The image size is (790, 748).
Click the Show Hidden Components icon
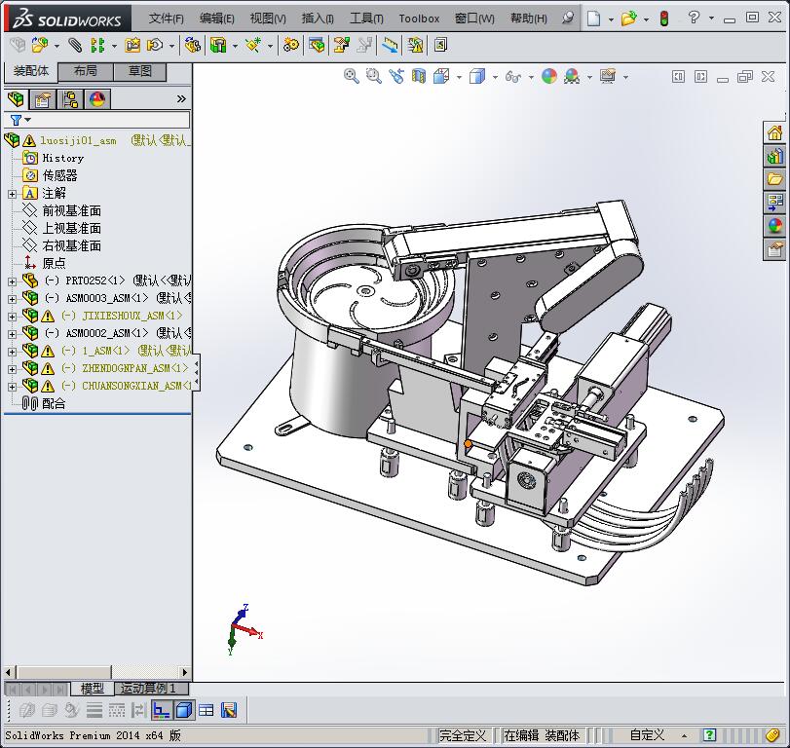point(193,46)
